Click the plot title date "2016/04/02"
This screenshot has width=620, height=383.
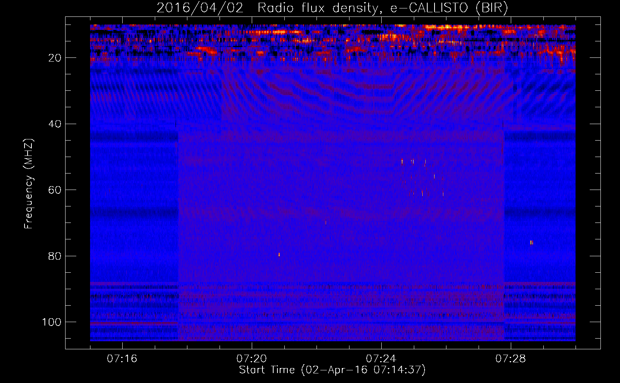click(200, 8)
